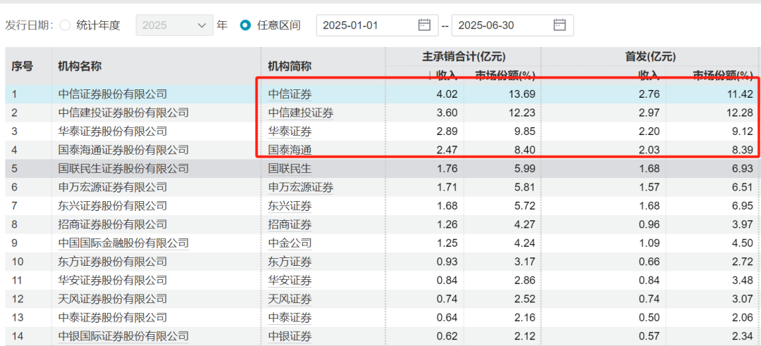Select 东方证券股份有限公司 full name
The height and width of the screenshot is (346, 761).
[112, 262]
